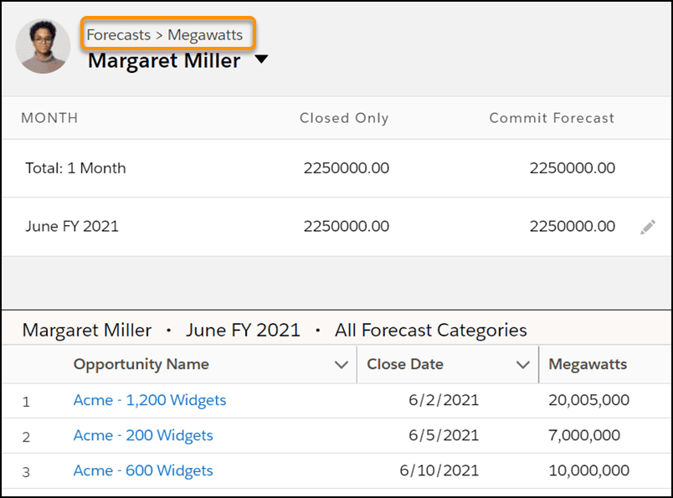
Task: Click the Closed Only column header
Action: point(344,118)
